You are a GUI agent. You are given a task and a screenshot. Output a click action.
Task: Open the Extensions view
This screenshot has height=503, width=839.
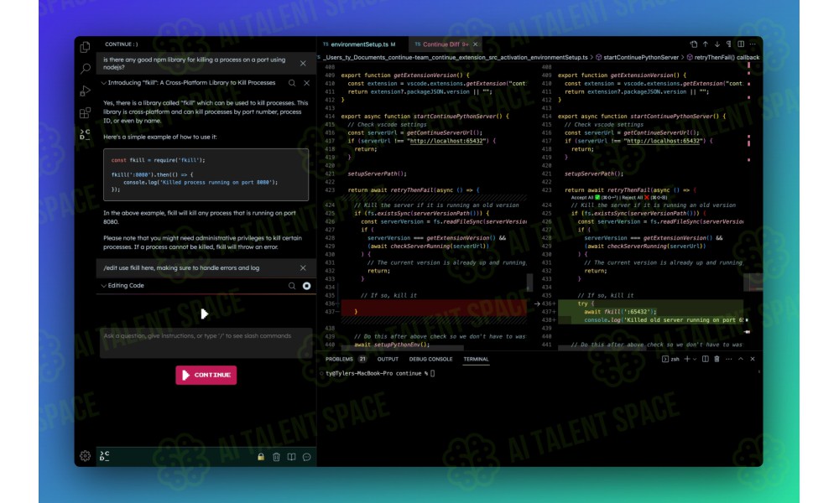(85, 113)
